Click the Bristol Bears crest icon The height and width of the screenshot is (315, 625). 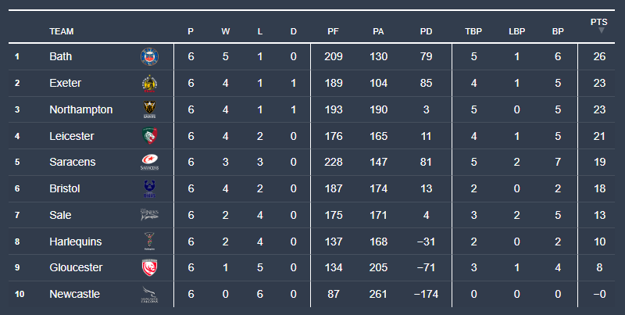pyautogui.click(x=149, y=189)
